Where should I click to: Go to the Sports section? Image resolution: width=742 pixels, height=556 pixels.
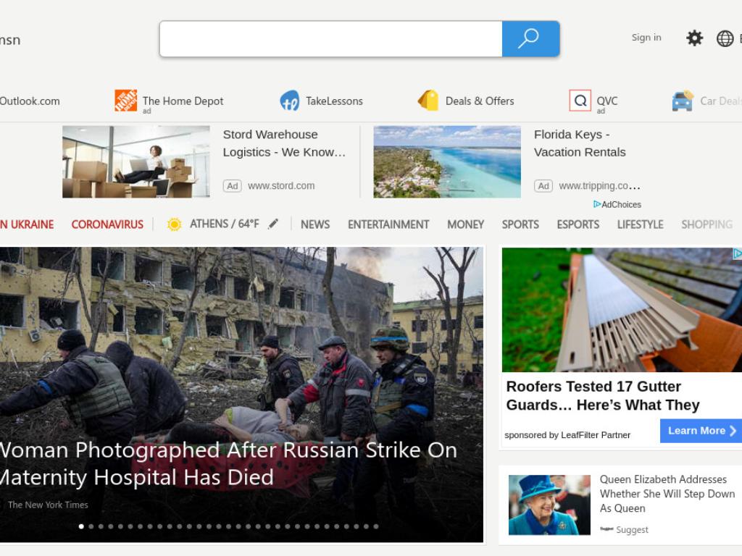[x=520, y=224]
